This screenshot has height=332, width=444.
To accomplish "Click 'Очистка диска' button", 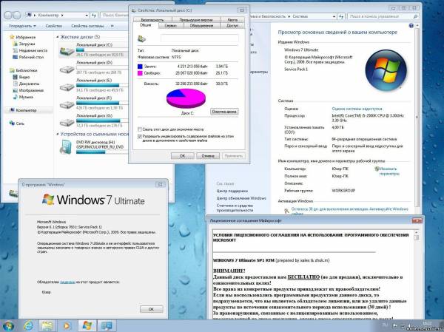I will (x=224, y=112).
